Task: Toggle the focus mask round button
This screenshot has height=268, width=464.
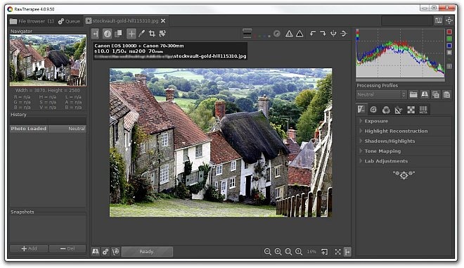Action: 277,34
